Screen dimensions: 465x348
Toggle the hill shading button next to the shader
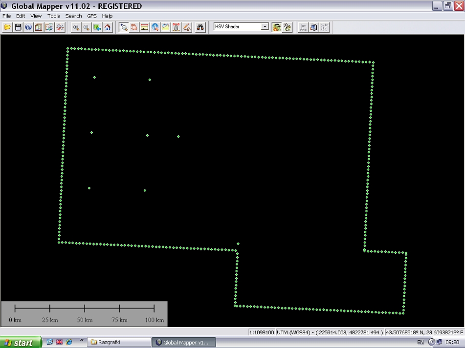(x=277, y=27)
